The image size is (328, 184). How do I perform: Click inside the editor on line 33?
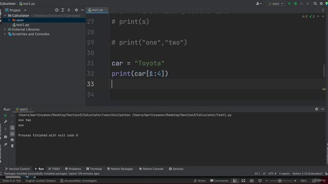(215, 84)
